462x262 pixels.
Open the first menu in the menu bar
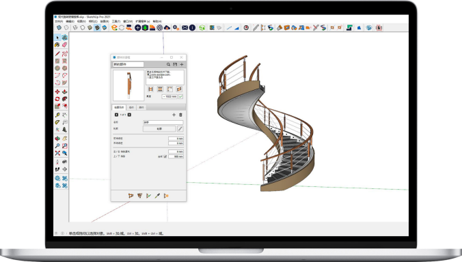coord(59,21)
